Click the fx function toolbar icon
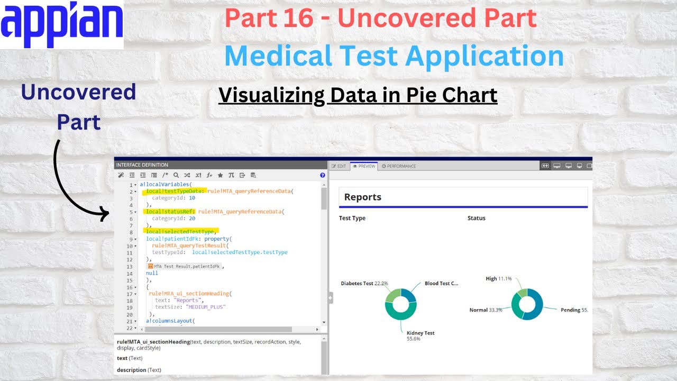The image size is (677, 381). 209,175
